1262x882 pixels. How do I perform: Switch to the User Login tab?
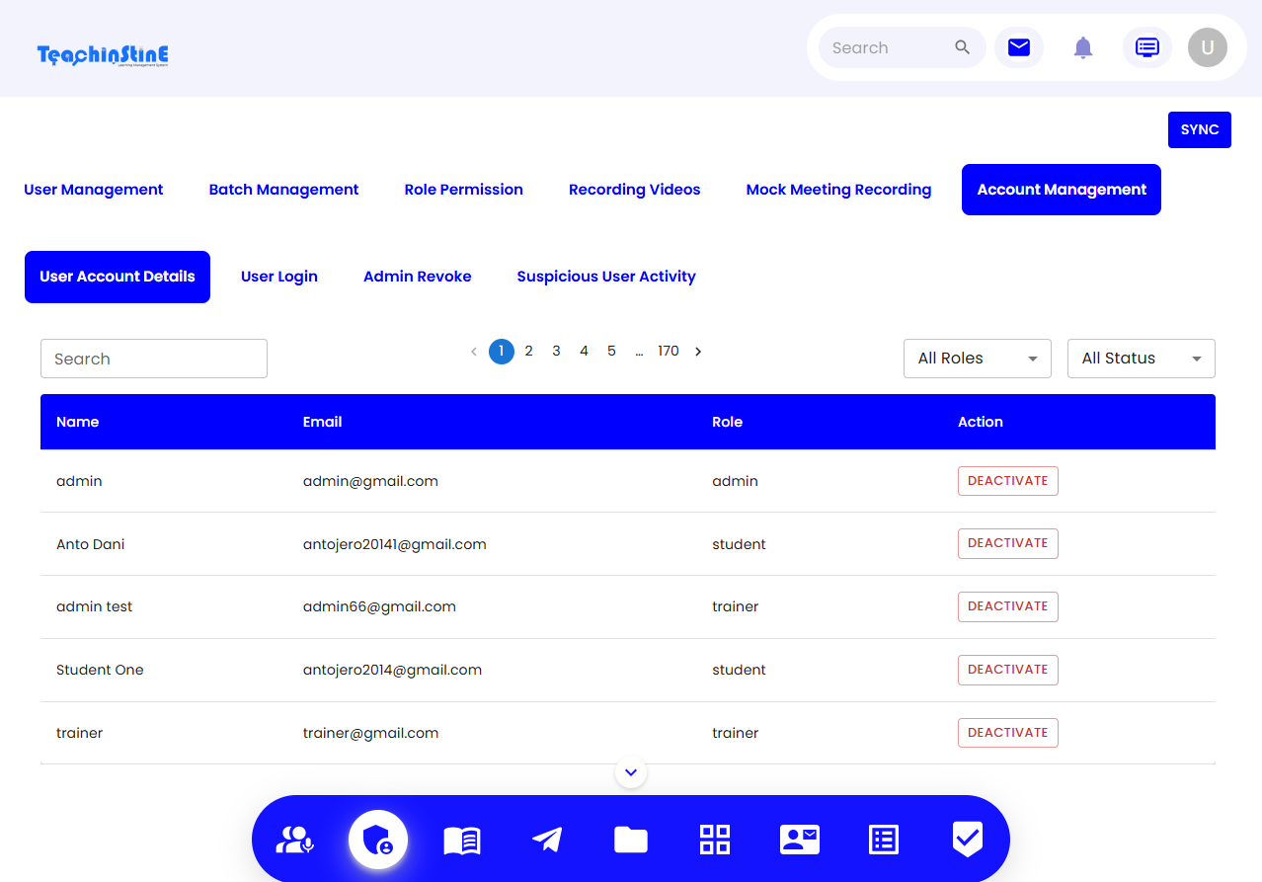[x=278, y=277]
